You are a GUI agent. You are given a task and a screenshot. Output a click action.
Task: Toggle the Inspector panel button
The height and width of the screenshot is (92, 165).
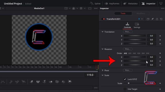coord(148,4)
